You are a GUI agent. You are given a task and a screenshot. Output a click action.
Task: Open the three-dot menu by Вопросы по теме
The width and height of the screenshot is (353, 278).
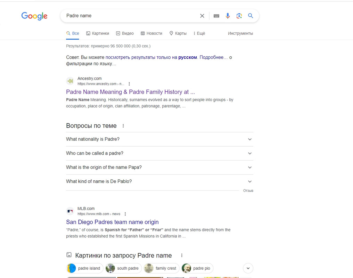pos(123,126)
